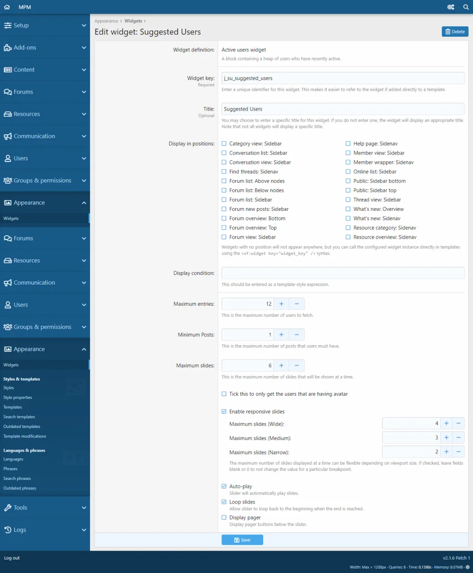
Task: Click the home icon in the top bar
Action: [x=7, y=7]
